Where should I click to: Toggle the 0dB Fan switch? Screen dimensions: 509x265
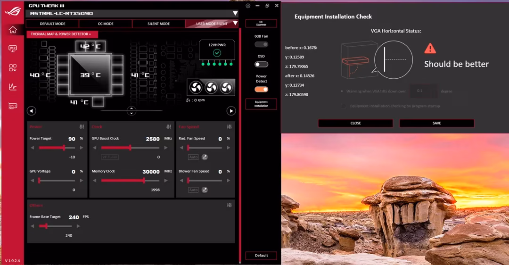(261, 44)
